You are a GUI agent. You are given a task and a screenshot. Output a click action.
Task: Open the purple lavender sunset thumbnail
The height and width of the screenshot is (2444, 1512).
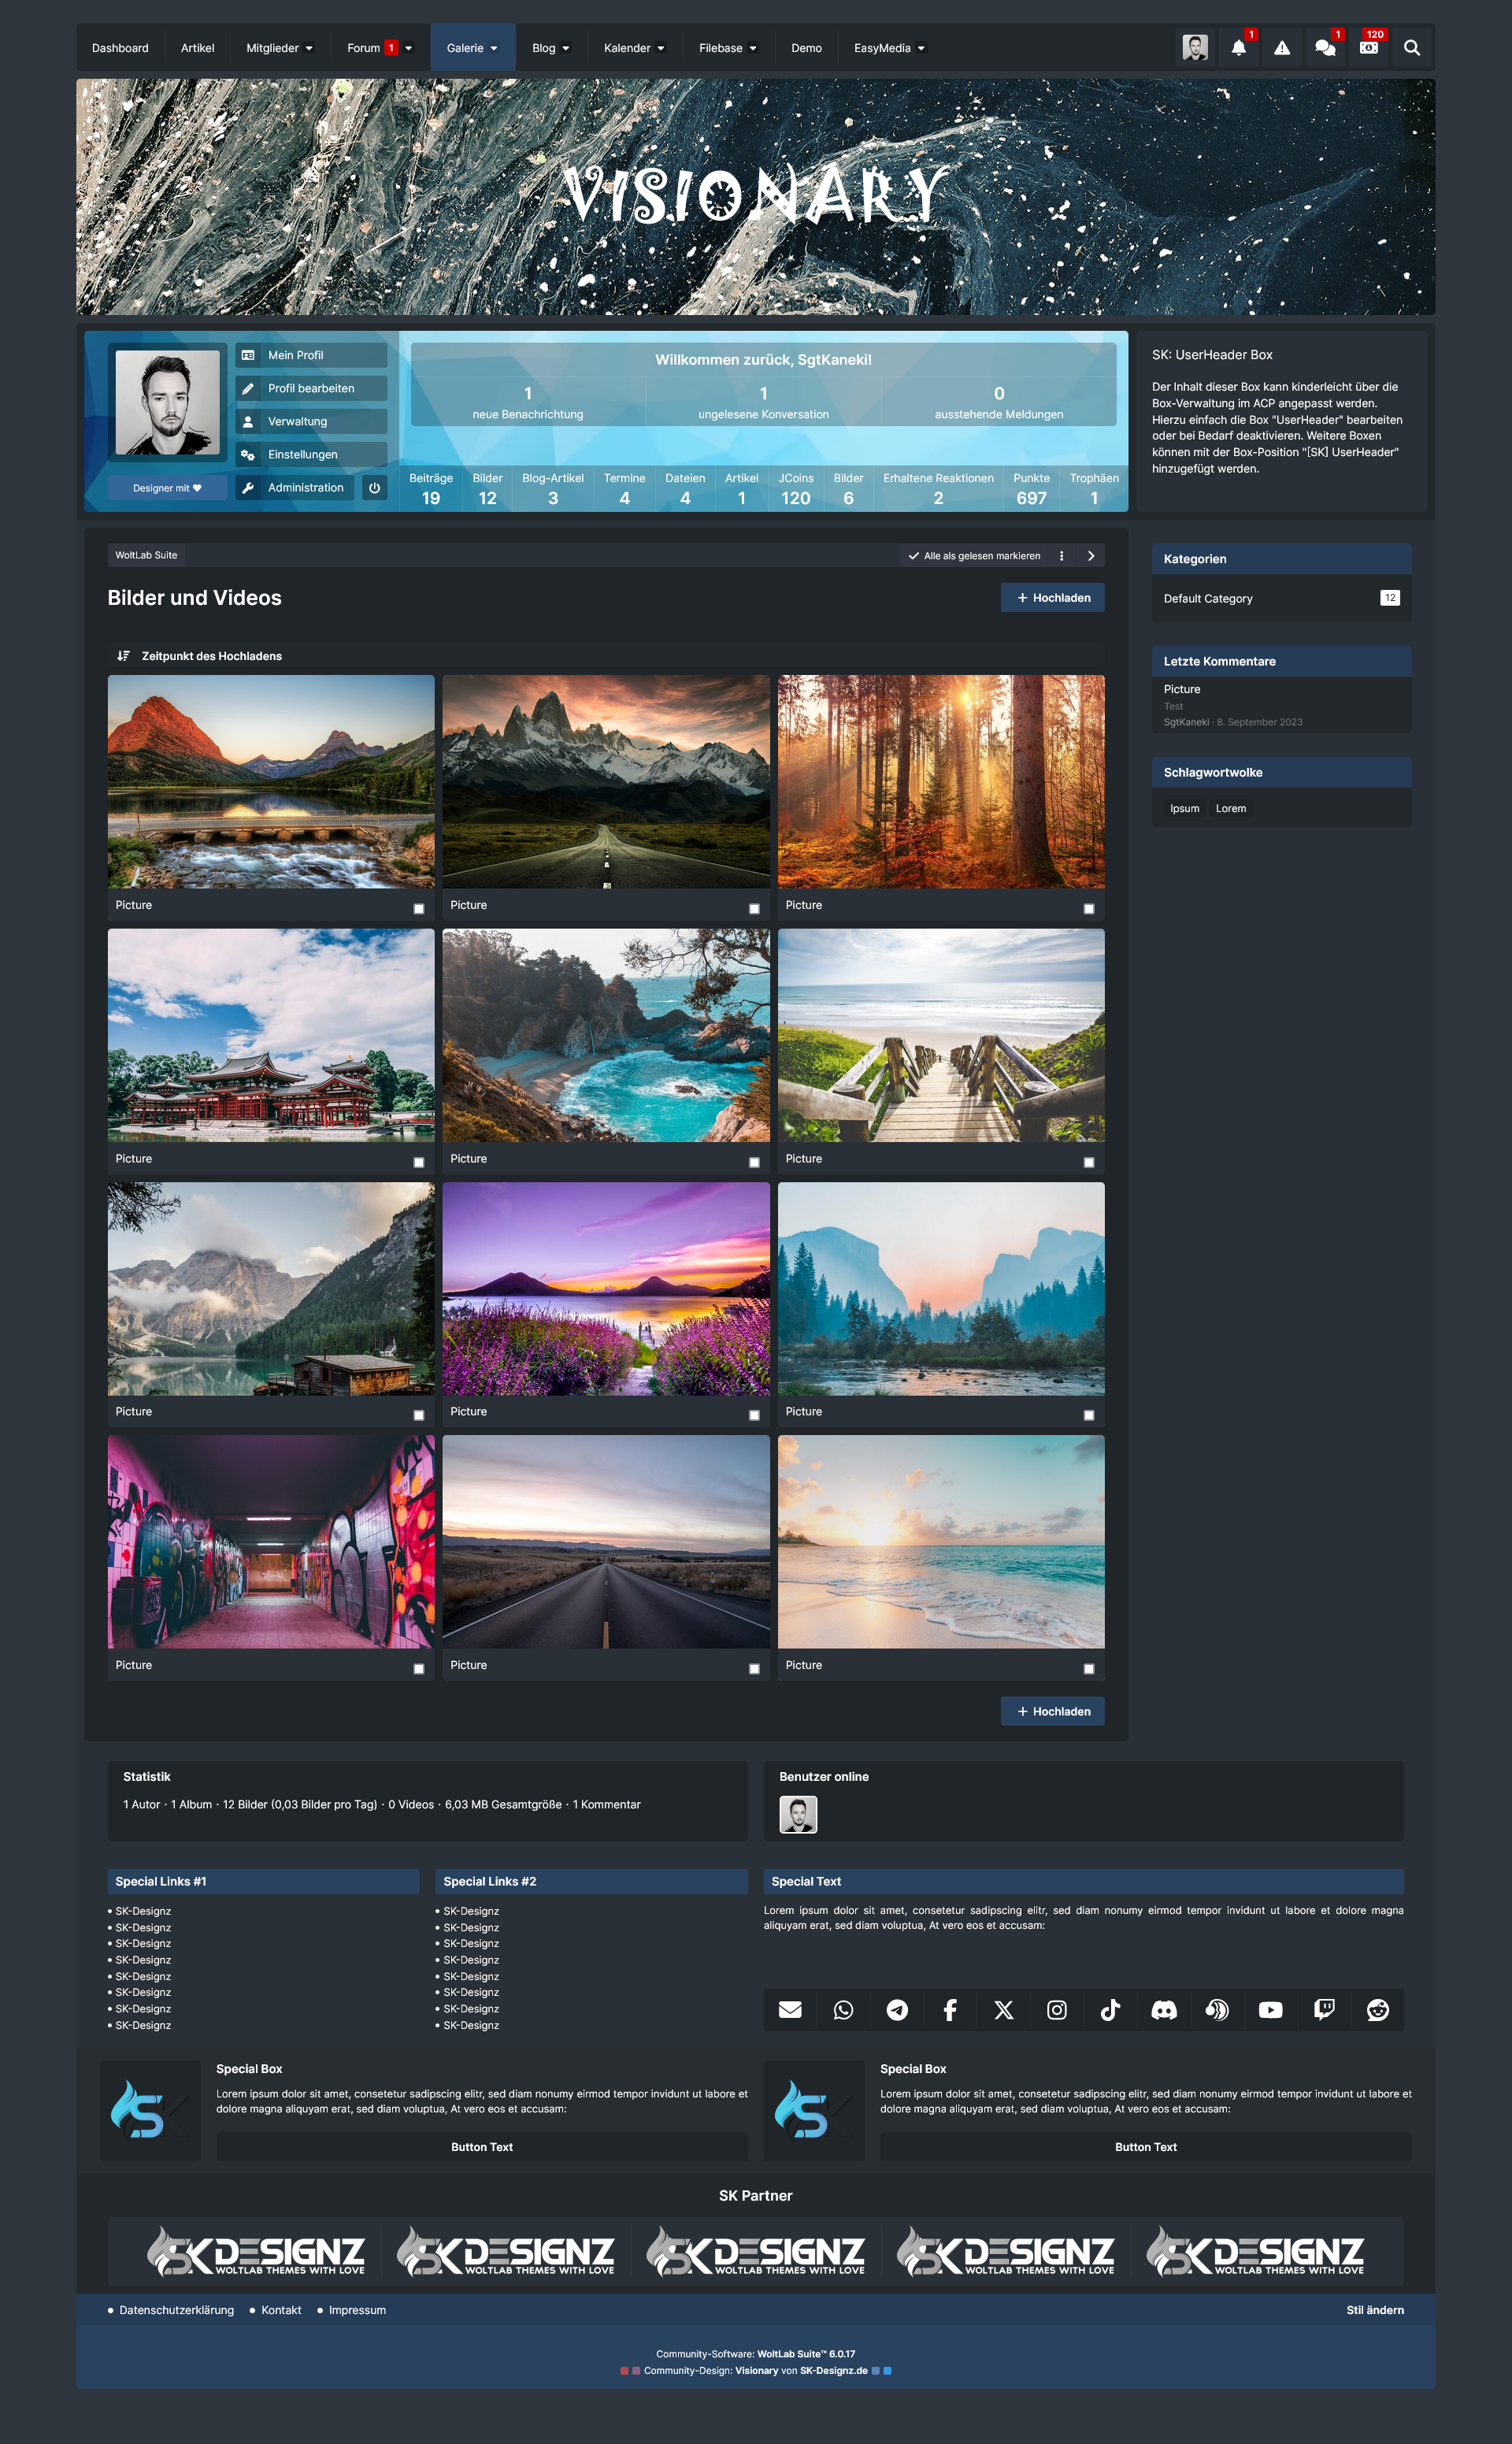click(606, 1289)
